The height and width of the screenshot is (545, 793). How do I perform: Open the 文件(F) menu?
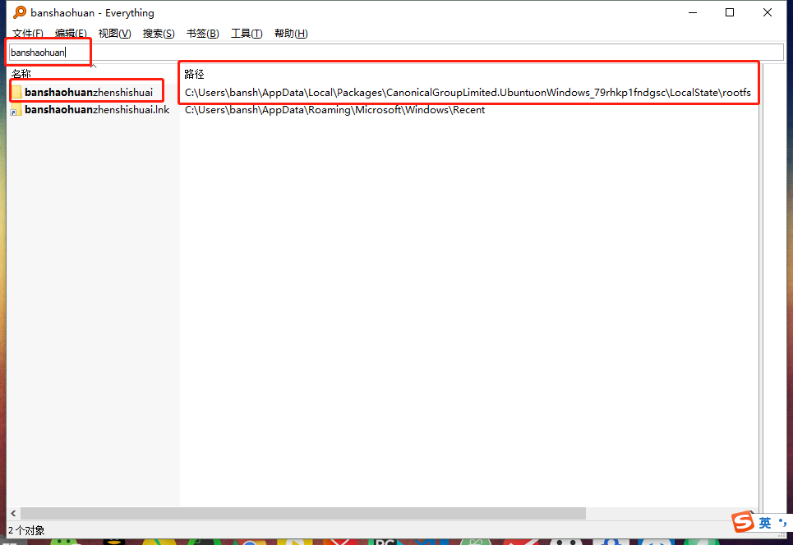coord(28,34)
